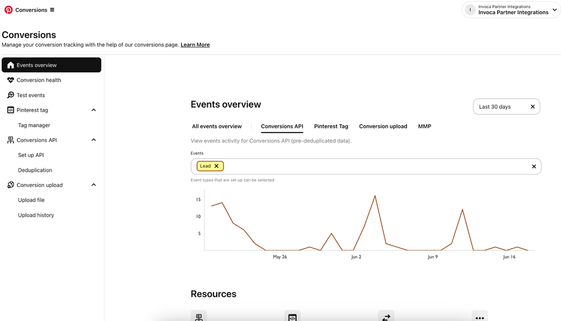This screenshot has height=321, width=561.
Task: Open Upload history page
Action: (36, 215)
